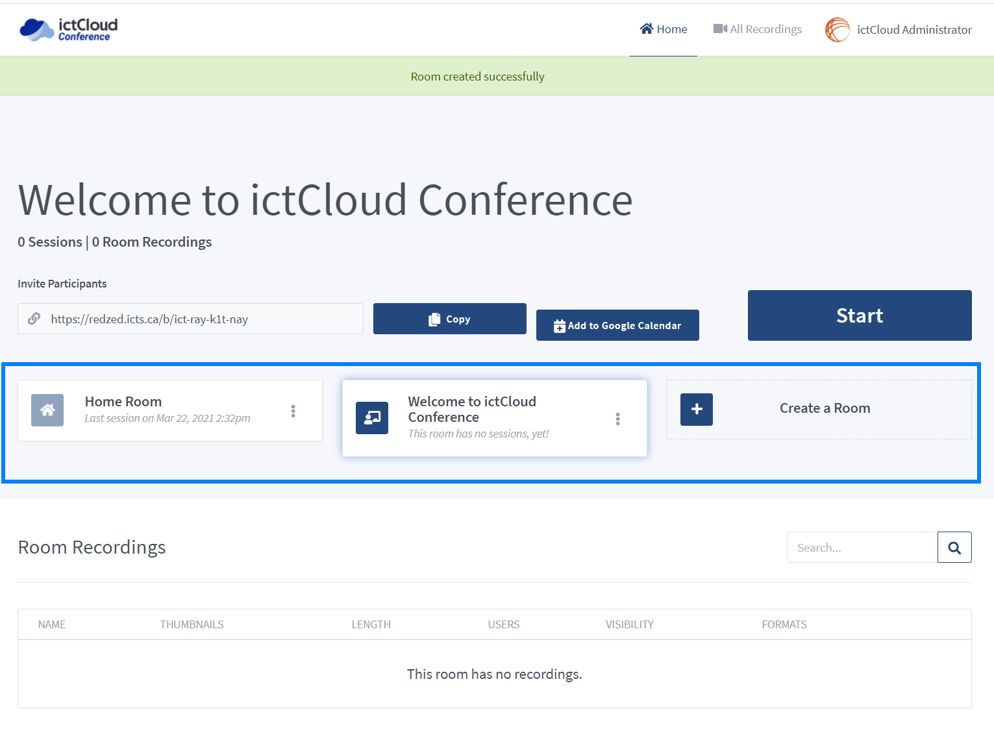Click the VISIBILITY column header
Viewport: 994px width, 749px height.
point(630,624)
